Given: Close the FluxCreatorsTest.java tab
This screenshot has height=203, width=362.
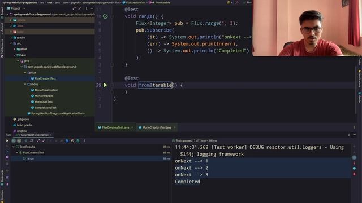Looking at the screenshot, I should (132, 127).
